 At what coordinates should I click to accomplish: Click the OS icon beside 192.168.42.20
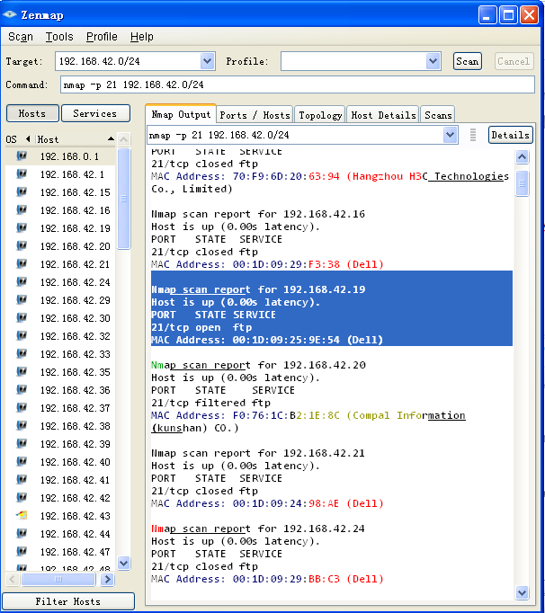(22, 246)
